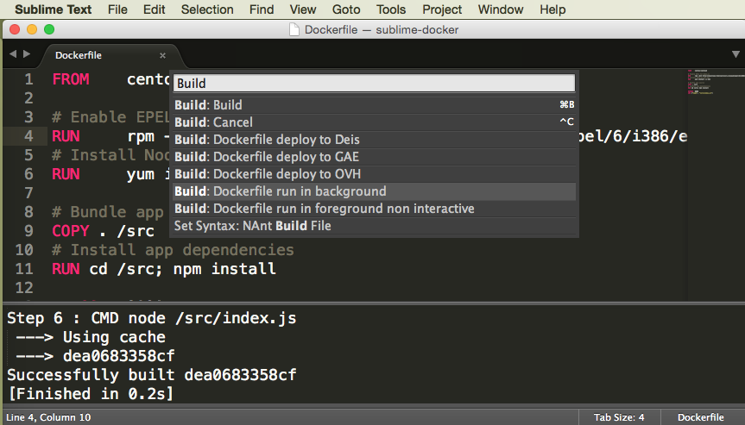Choose Dockerfile run in foreground non interactive
Viewport: 745px width, 425px height.
(374, 209)
